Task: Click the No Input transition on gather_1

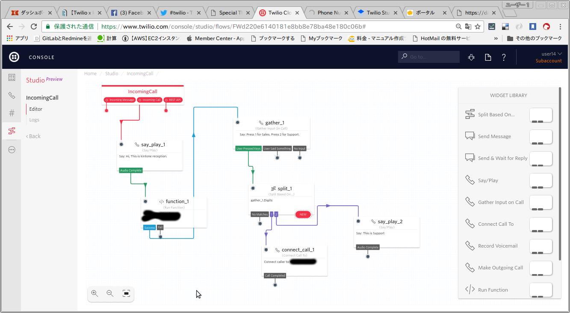Action: 299,148
